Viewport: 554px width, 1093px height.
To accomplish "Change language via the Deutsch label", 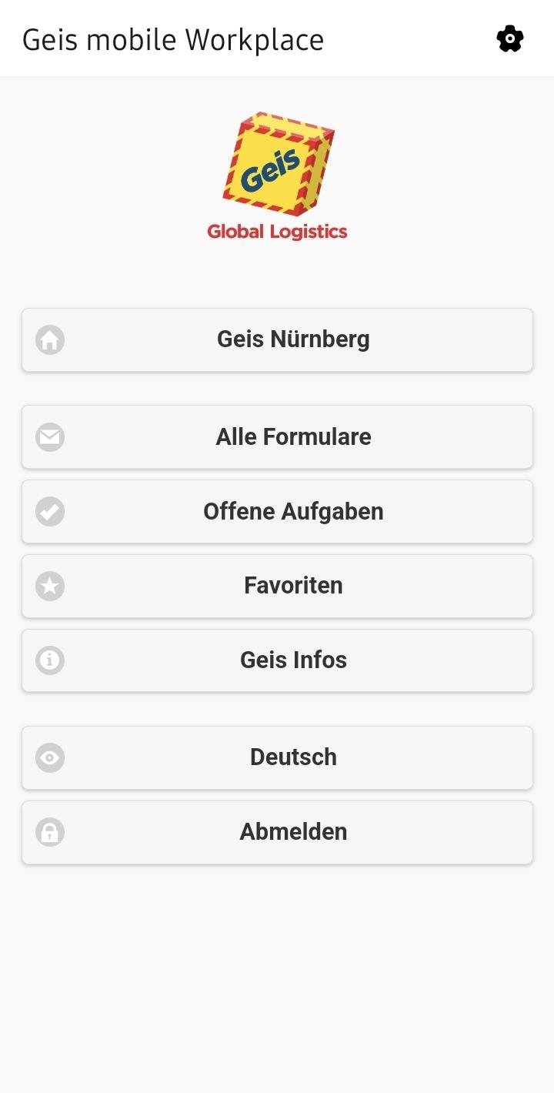I will coord(293,757).
